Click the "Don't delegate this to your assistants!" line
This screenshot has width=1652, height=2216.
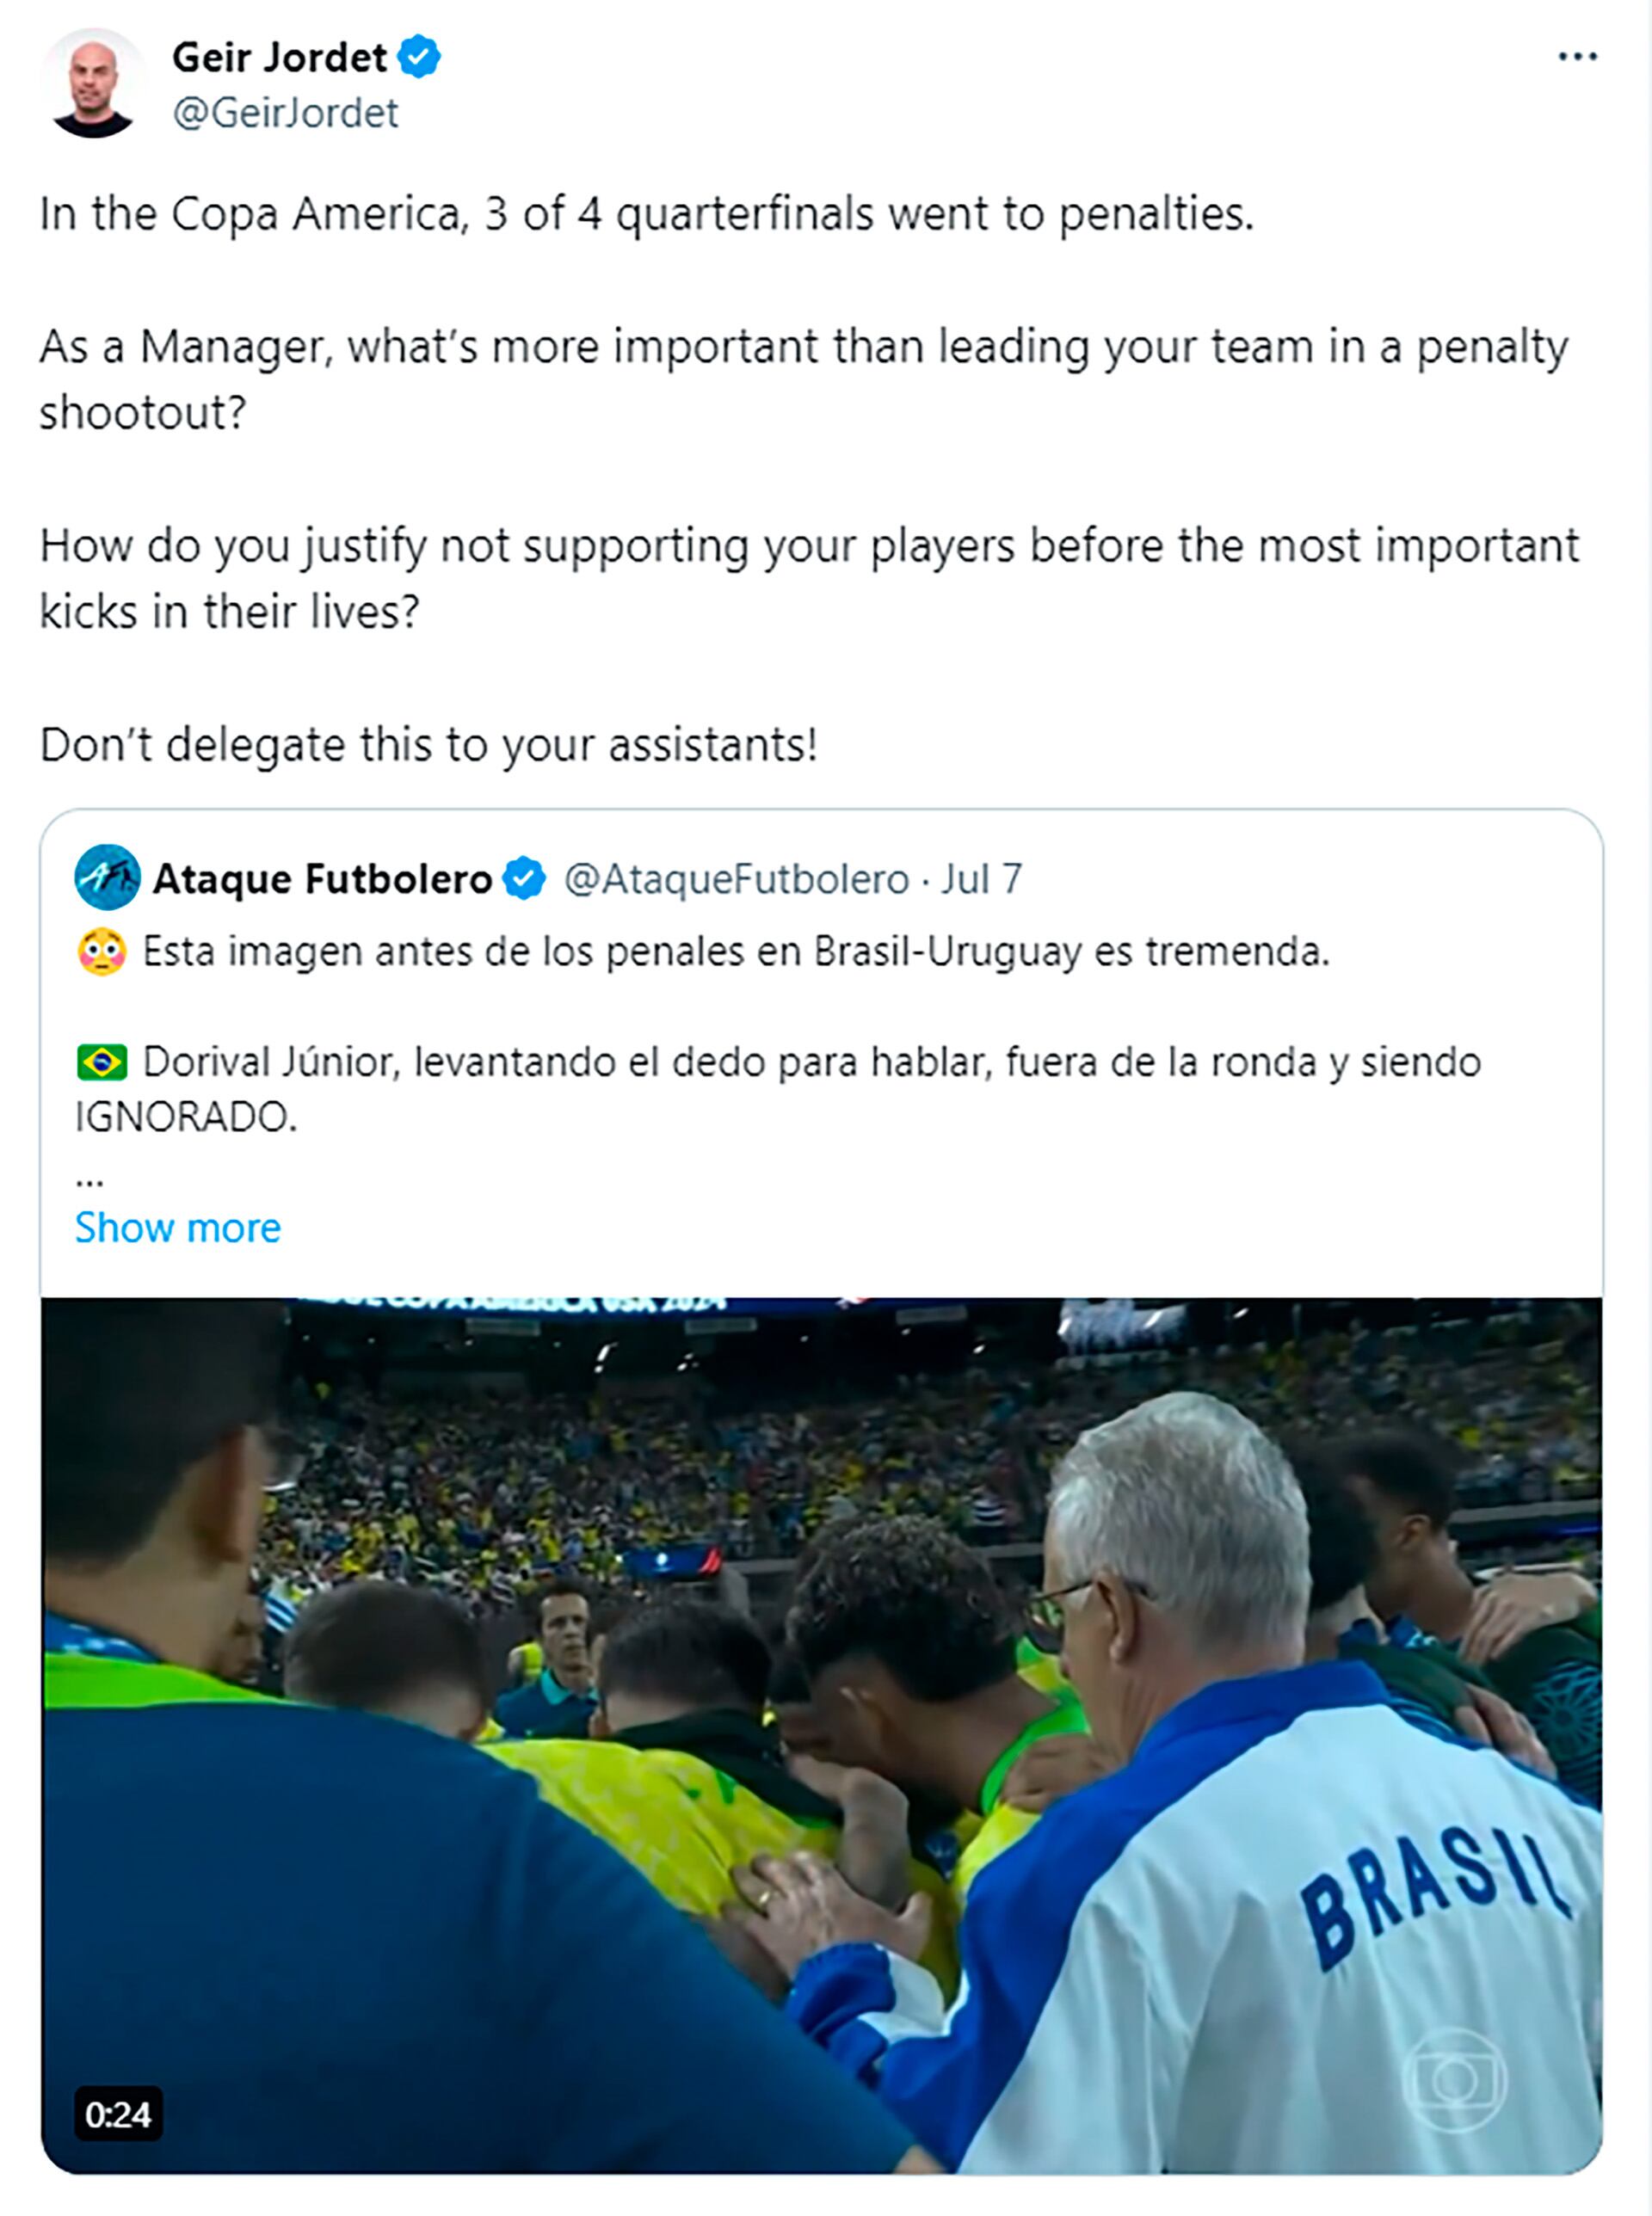[428, 745]
